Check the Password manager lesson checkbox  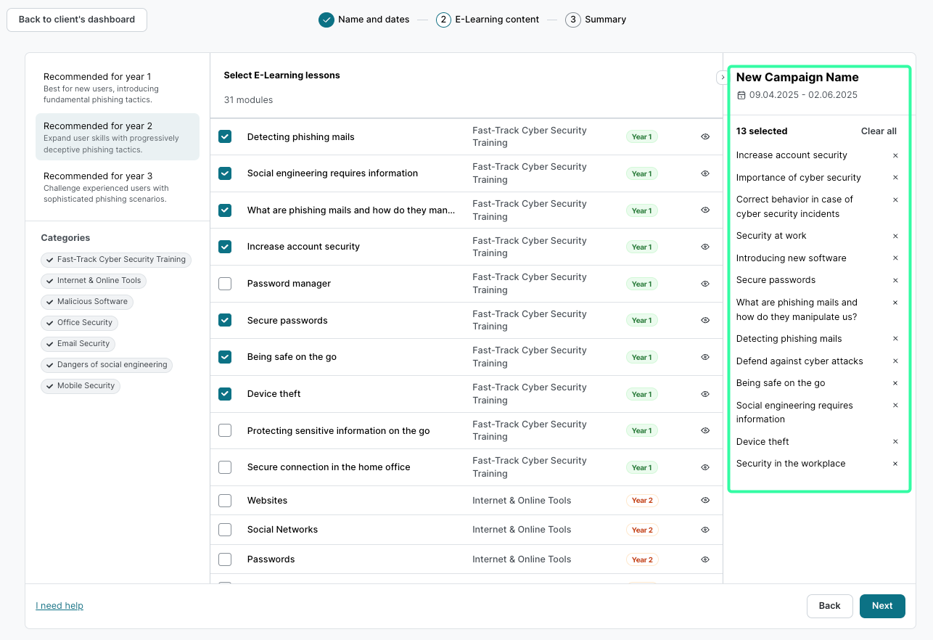(225, 284)
